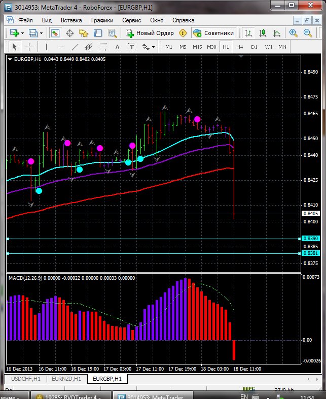Switch chart to bar chart mode
This screenshot has height=399, width=326.
pyautogui.click(x=248, y=33)
